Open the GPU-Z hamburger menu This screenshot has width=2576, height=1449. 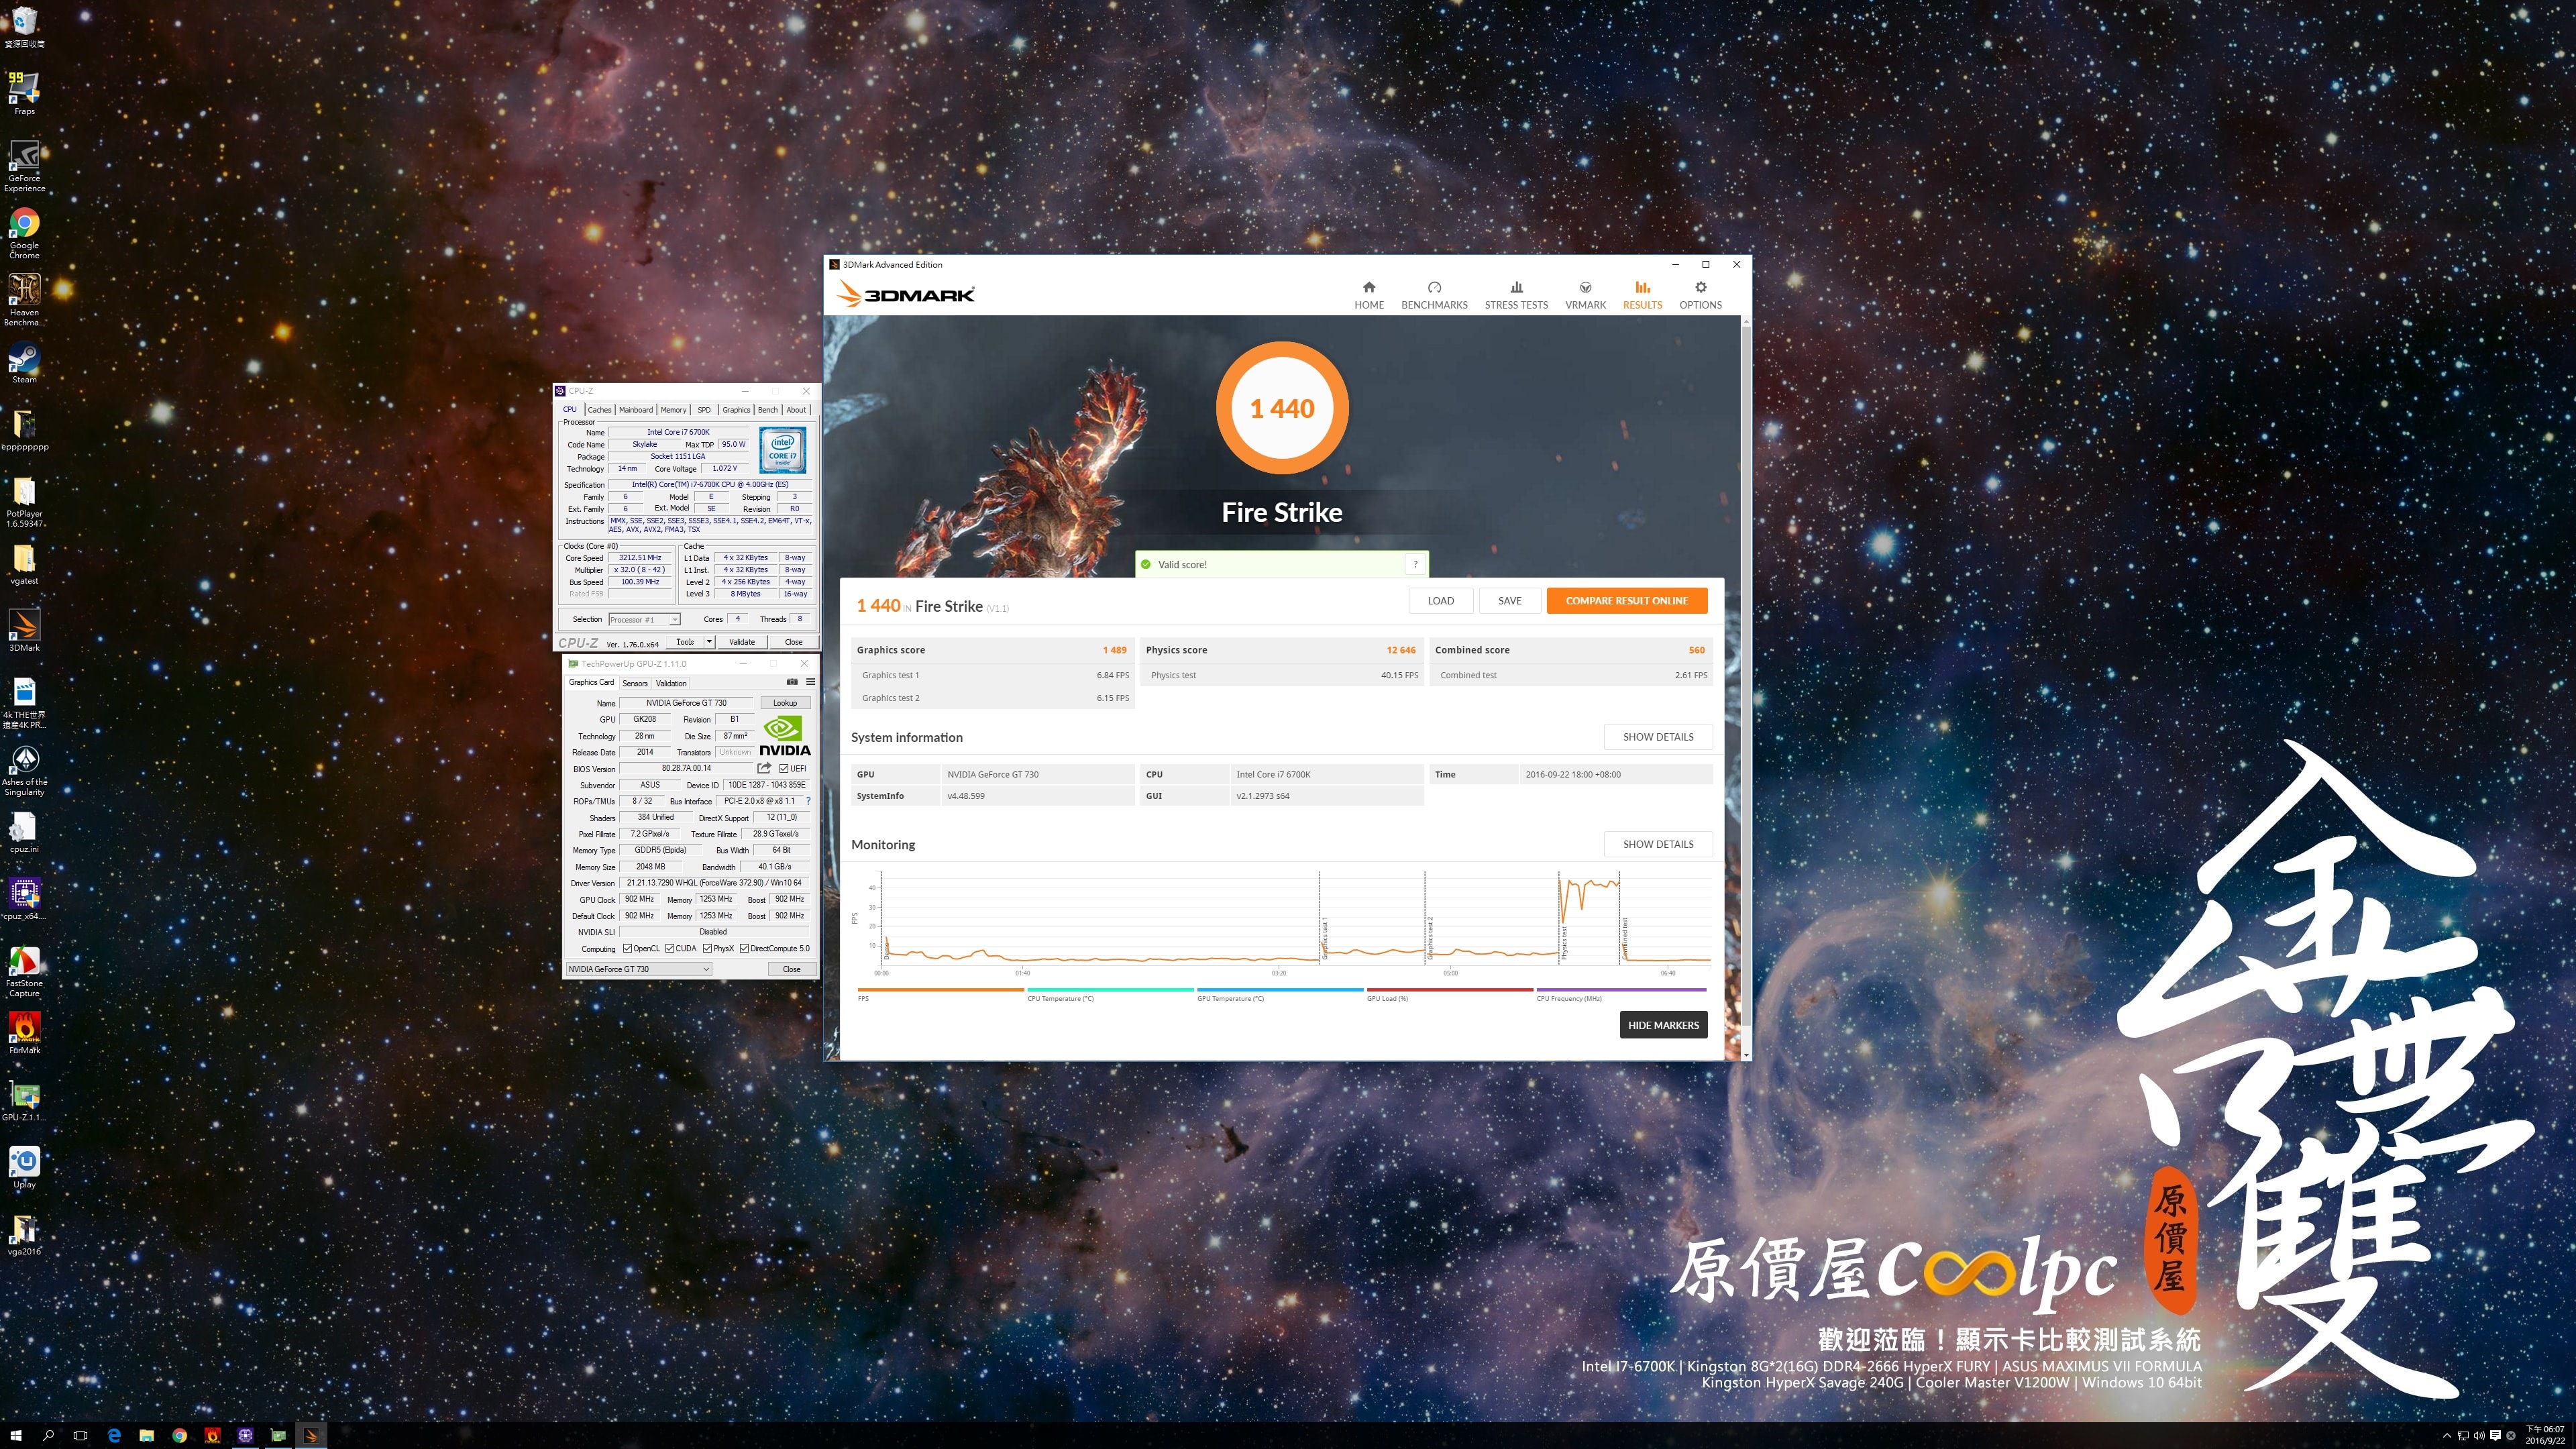click(811, 682)
